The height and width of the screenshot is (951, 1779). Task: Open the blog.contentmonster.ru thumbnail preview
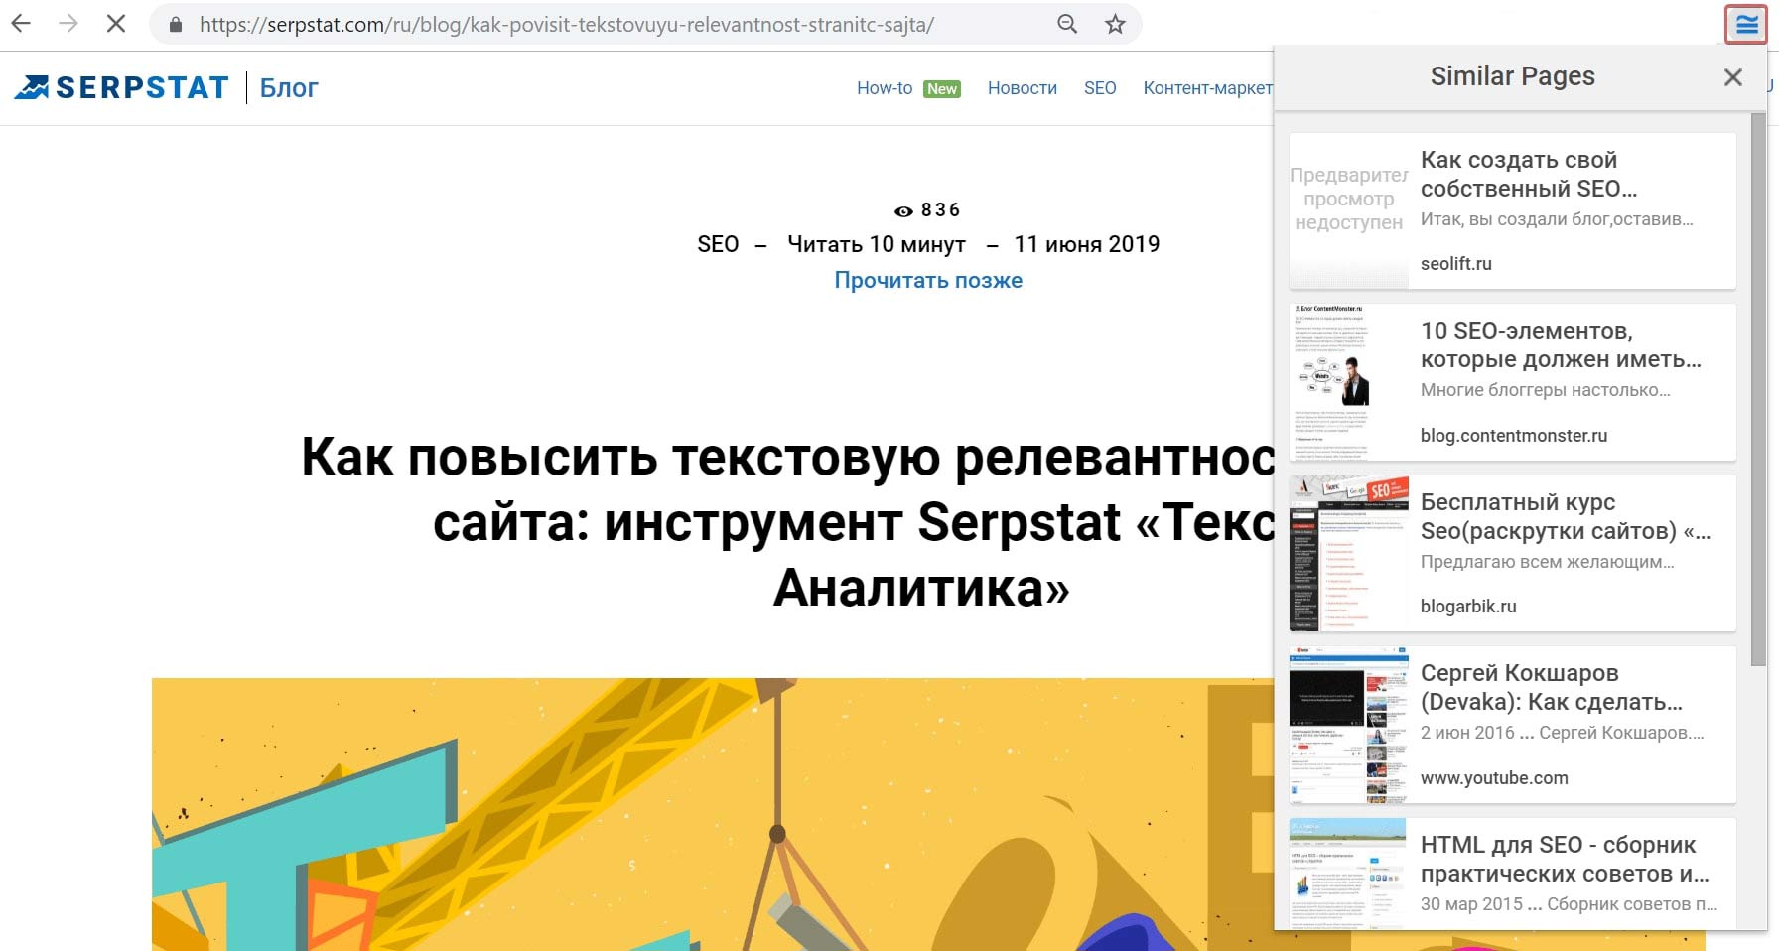click(x=1348, y=382)
